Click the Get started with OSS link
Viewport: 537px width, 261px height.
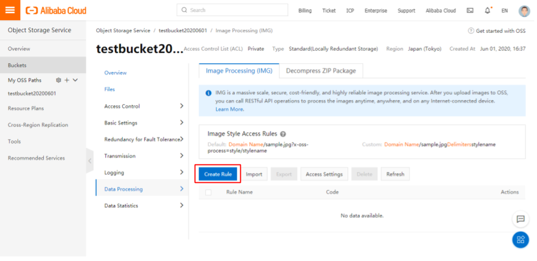(x=500, y=30)
